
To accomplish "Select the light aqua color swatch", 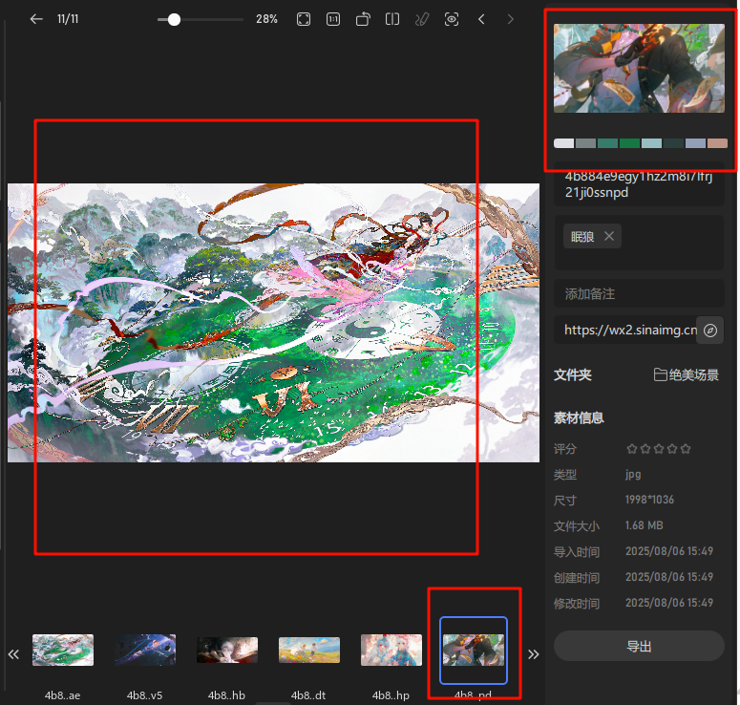I will 652,143.
